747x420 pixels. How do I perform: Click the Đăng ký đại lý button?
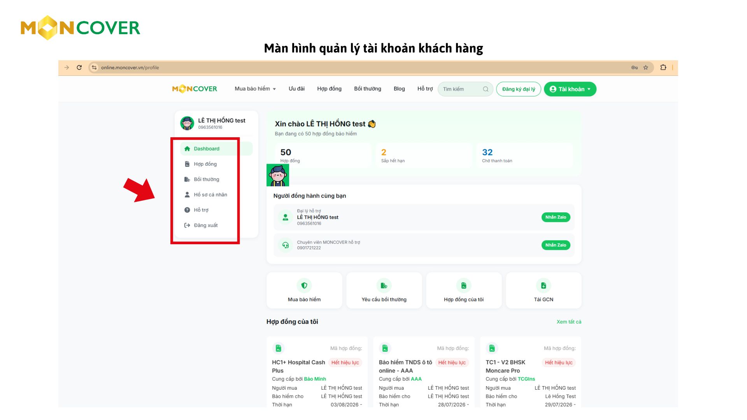(519, 89)
